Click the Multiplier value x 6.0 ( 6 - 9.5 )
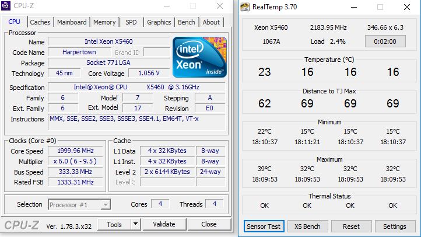The image size is (421, 237). click(75, 161)
